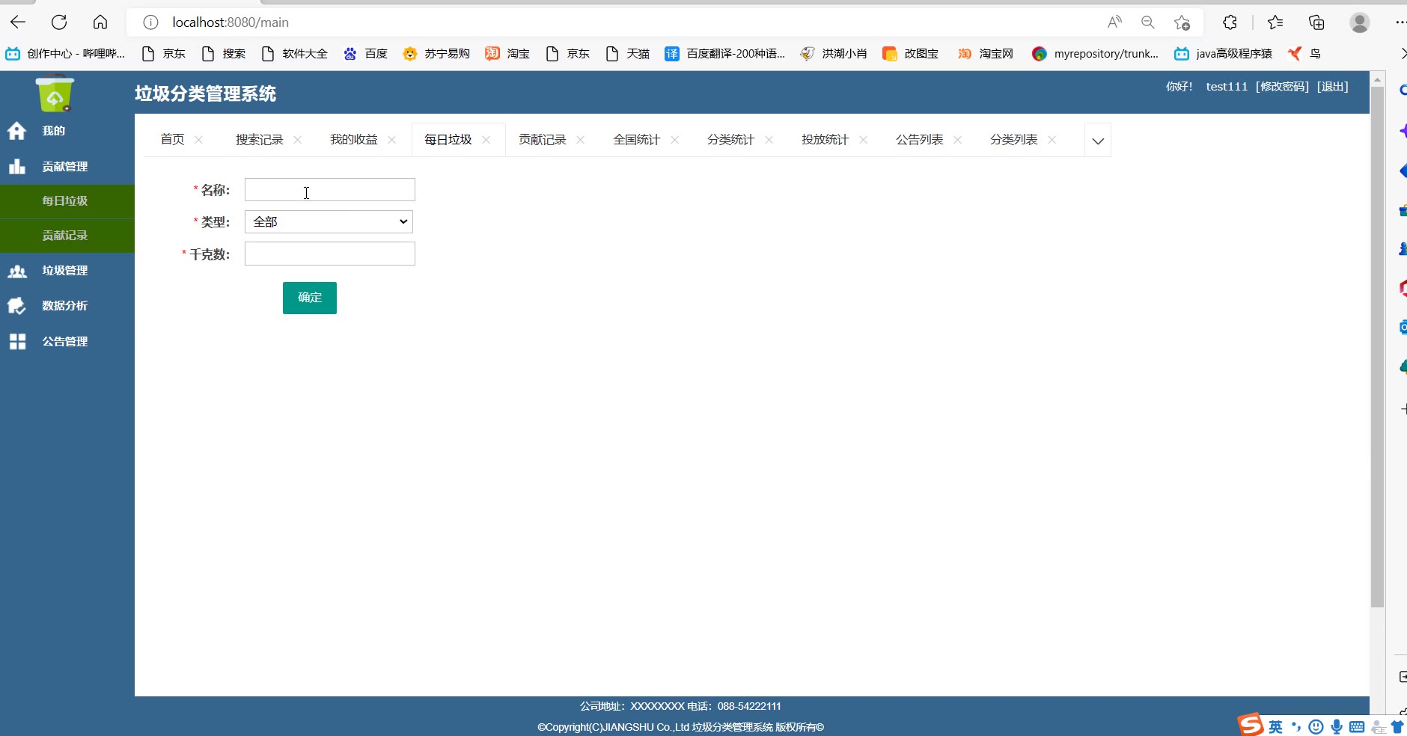Close the 投放统计 tab
The width and height of the screenshot is (1407, 736).
pyautogui.click(x=863, y=140)
